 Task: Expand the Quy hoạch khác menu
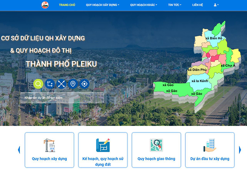144,5
